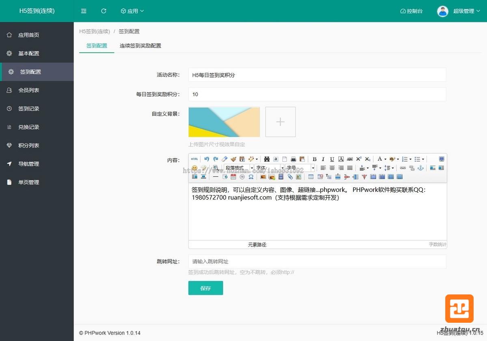
Task: Toggle superscript formatting
Action: click(x=359, y=159)
